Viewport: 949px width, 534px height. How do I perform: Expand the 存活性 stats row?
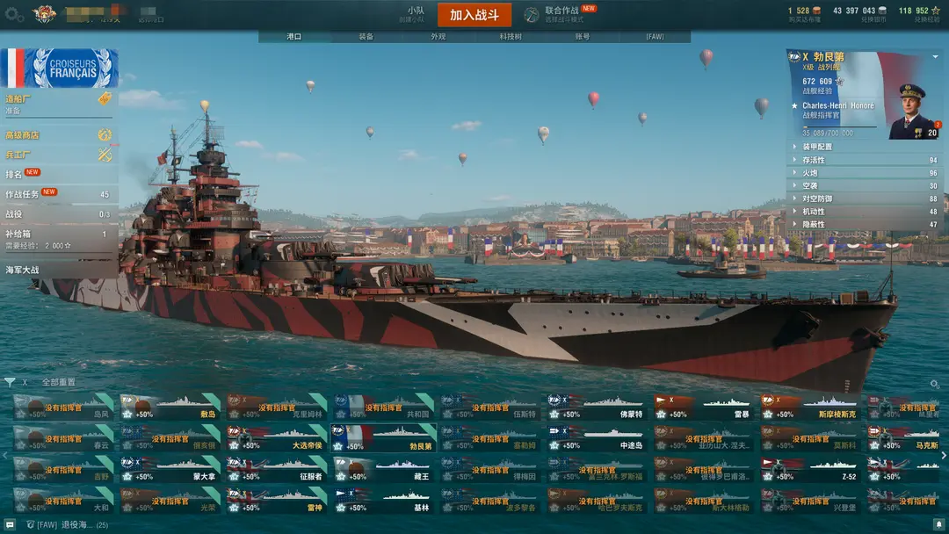865,160
